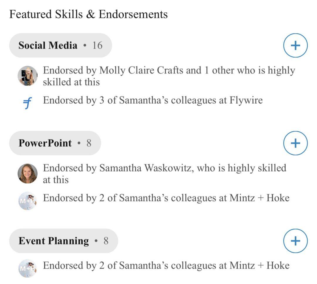Click Mintz + Hoke logo under PowerPoint
The width and height of the screenshot is (317, 284).
tap(28, 201)
